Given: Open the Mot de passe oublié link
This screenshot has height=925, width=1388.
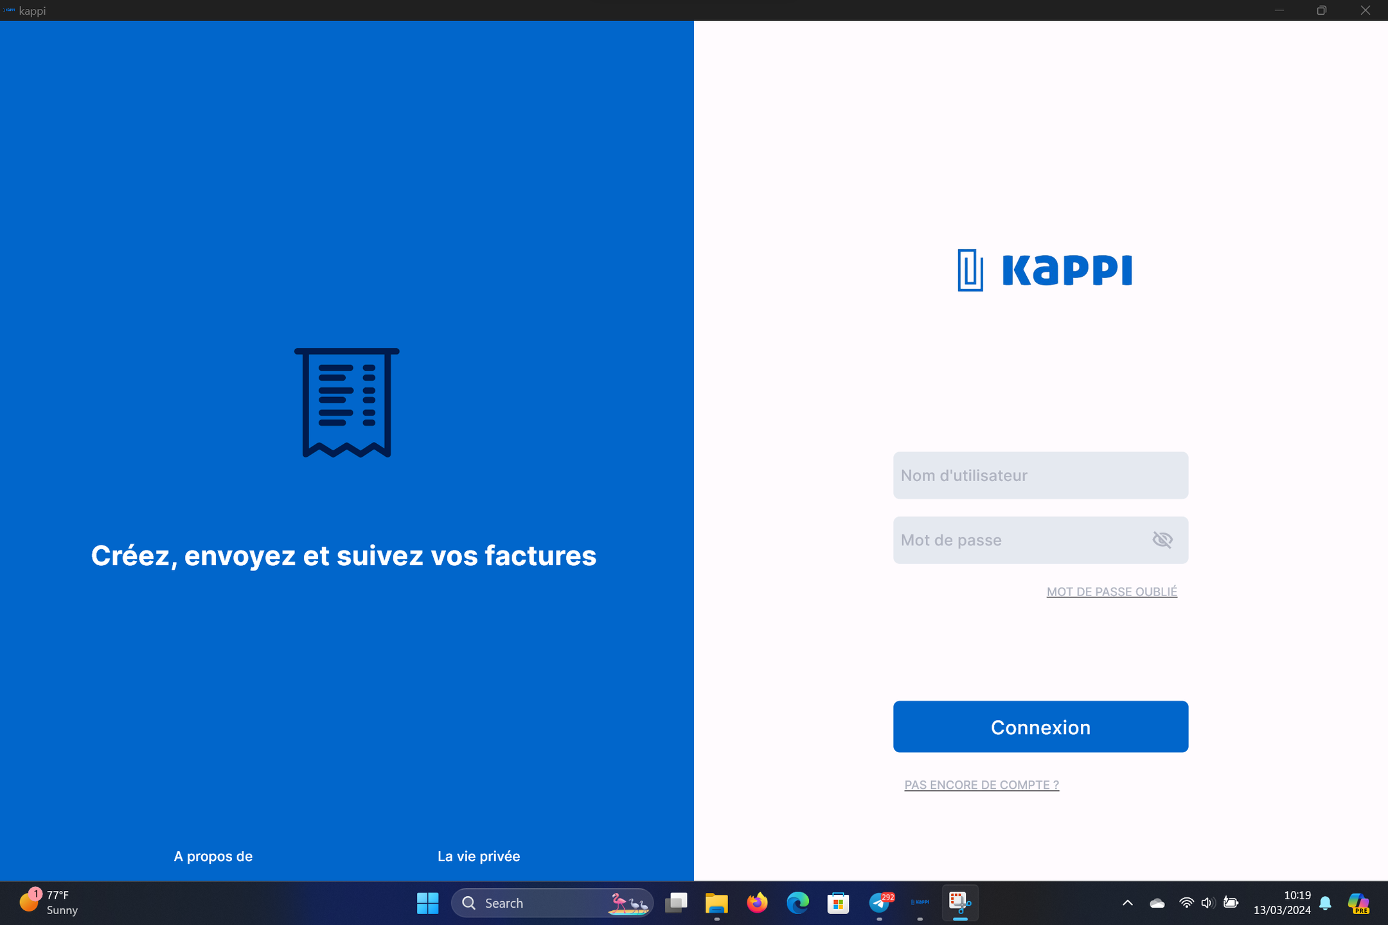Looking at the screenshot, I should point(1111,592).
